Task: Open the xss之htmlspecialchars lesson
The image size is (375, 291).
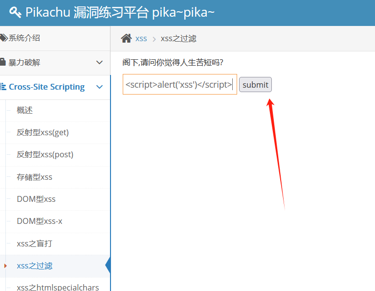Action: point(58,287)
